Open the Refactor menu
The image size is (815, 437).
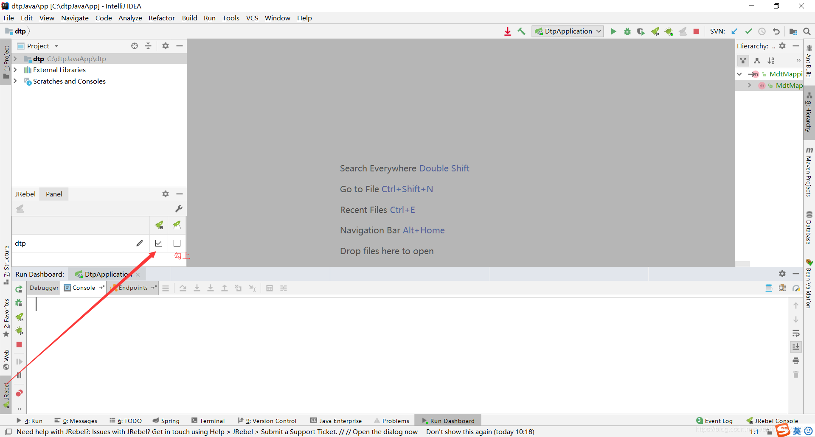pyautogui.click(x=161, y=18)
